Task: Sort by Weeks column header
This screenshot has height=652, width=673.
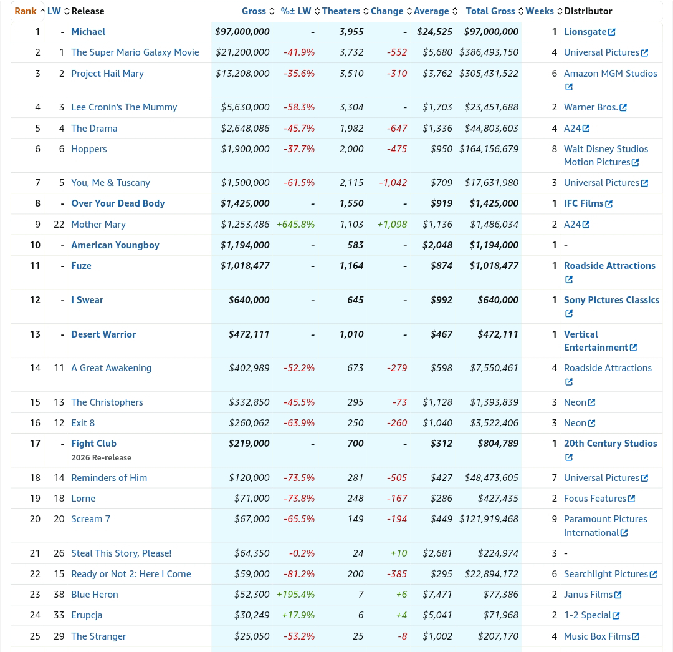Action: click(x=540, y=11)
